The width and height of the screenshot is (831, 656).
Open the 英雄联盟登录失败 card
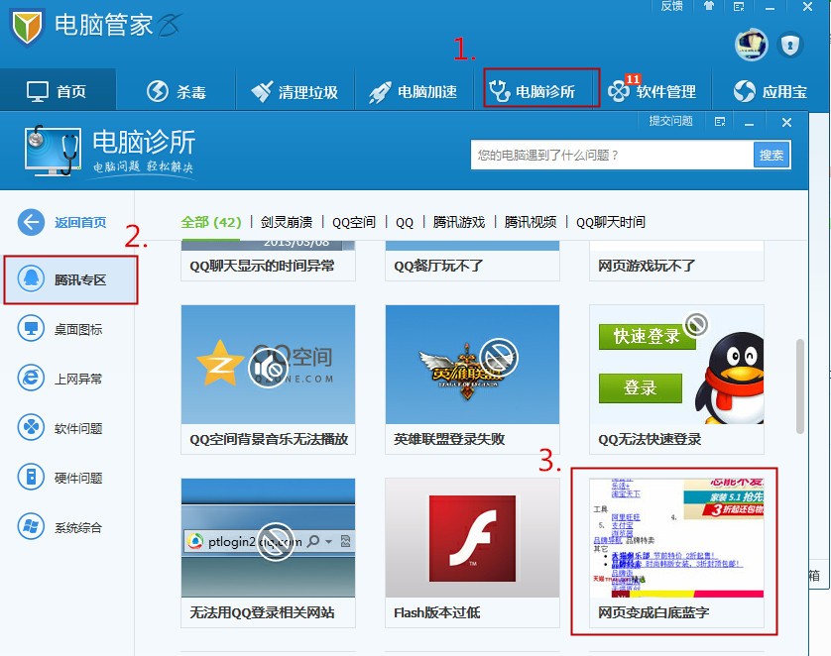pyautogui.click(x=472, y=380)
